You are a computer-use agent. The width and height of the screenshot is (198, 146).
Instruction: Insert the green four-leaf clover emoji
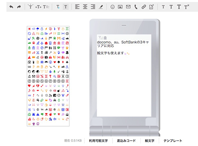click(x=42, y=114)
